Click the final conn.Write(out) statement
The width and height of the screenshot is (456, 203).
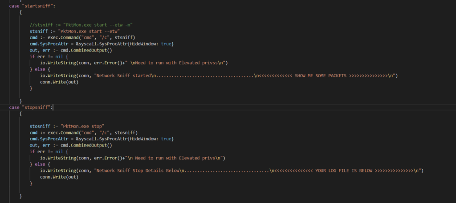click(59, 177)
